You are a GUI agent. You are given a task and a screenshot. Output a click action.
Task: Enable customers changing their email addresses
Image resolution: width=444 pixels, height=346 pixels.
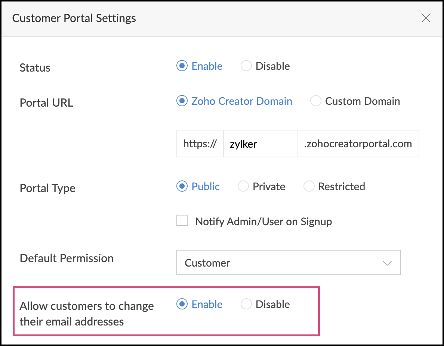182,304
